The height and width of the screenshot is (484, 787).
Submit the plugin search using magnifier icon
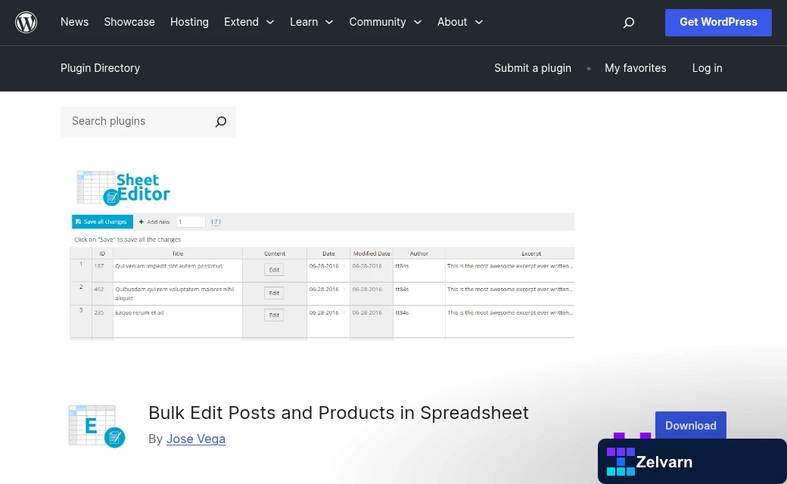pyautogui.click(x=221, y=121)
